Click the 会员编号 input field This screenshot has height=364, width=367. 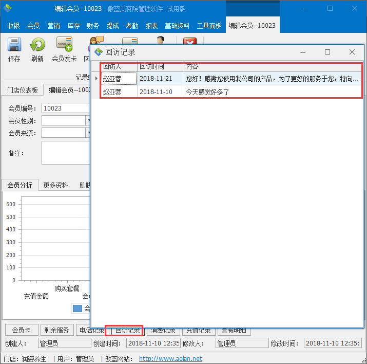click(66, 108)
